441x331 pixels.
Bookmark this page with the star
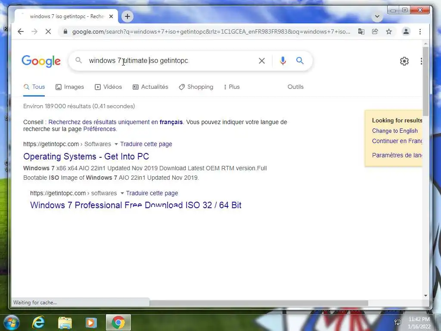(389, 31)
